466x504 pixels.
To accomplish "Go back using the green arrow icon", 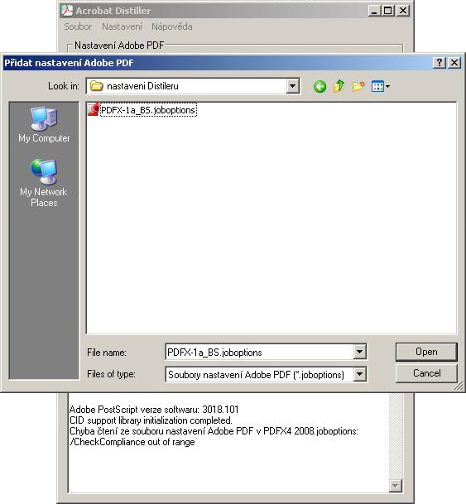I will (x=319, y=86).
